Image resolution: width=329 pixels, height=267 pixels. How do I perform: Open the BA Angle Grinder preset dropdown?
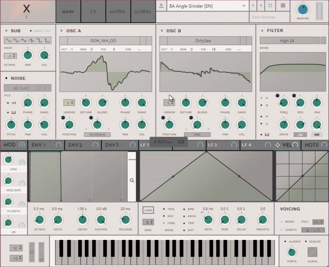(x=207, y=6)
